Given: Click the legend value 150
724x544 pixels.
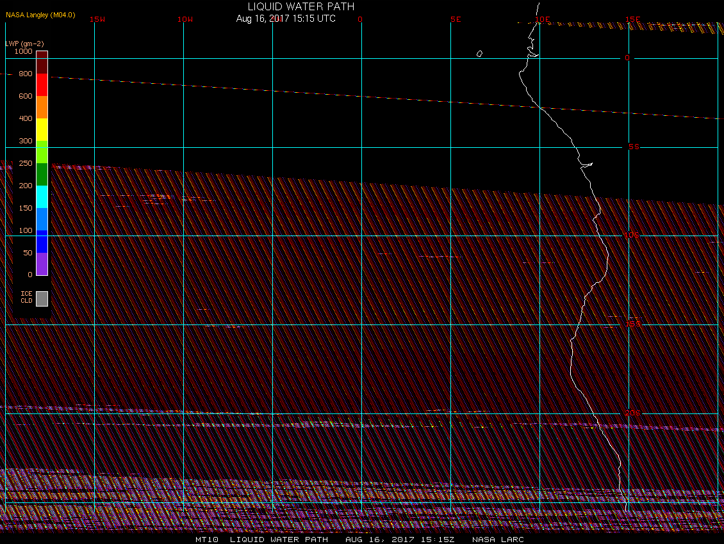Looking at the screenshot, I should (x=26, y=208).
